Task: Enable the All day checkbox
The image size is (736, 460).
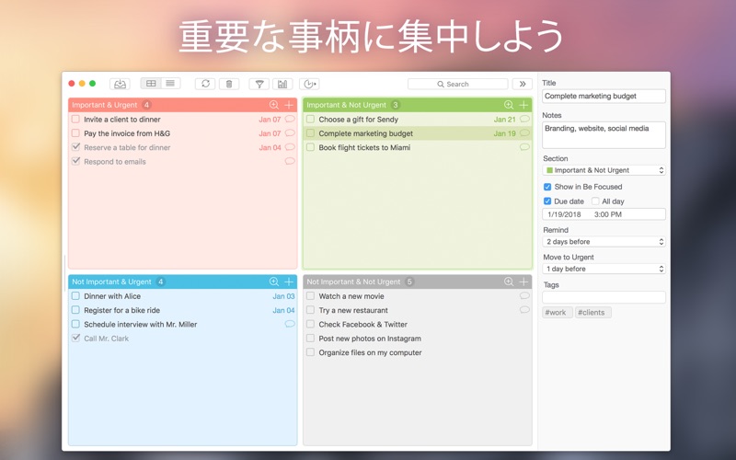Action: [595, 201]
